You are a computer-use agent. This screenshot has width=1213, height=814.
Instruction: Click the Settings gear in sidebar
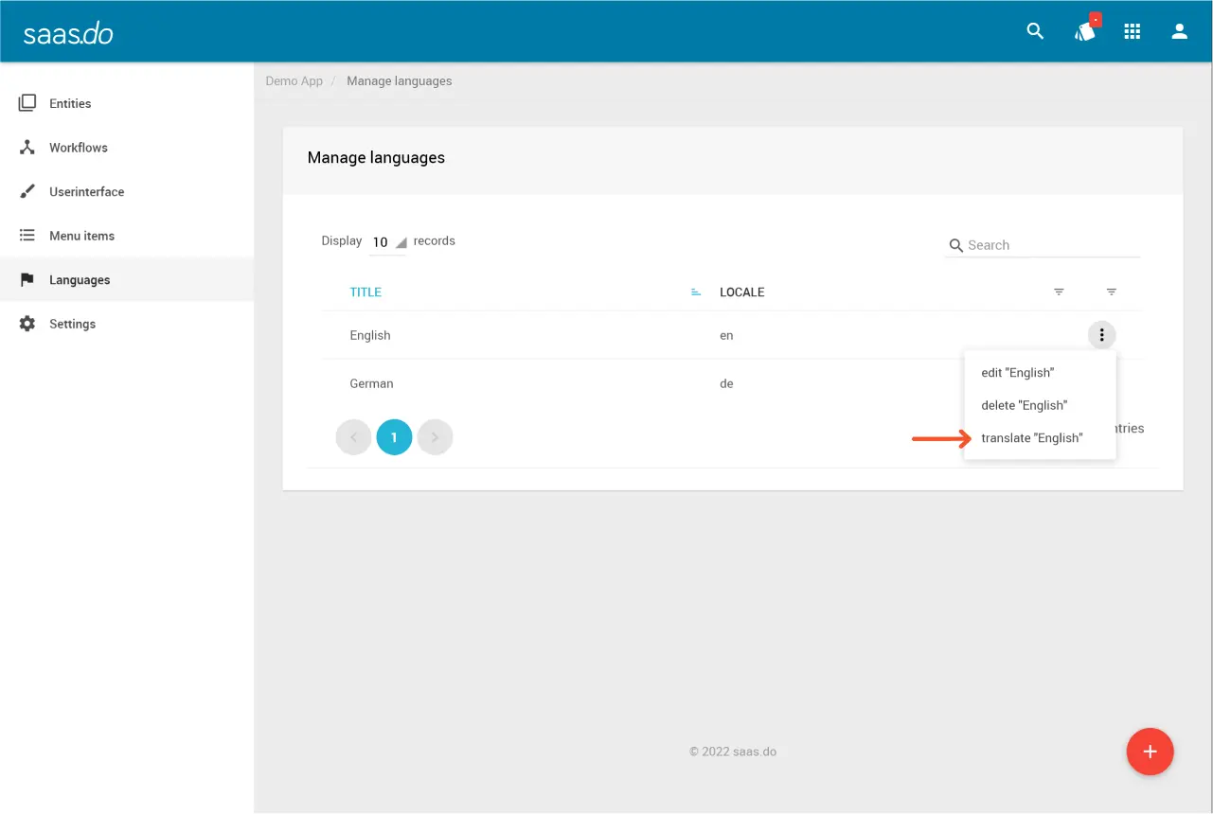pos(27,324)
